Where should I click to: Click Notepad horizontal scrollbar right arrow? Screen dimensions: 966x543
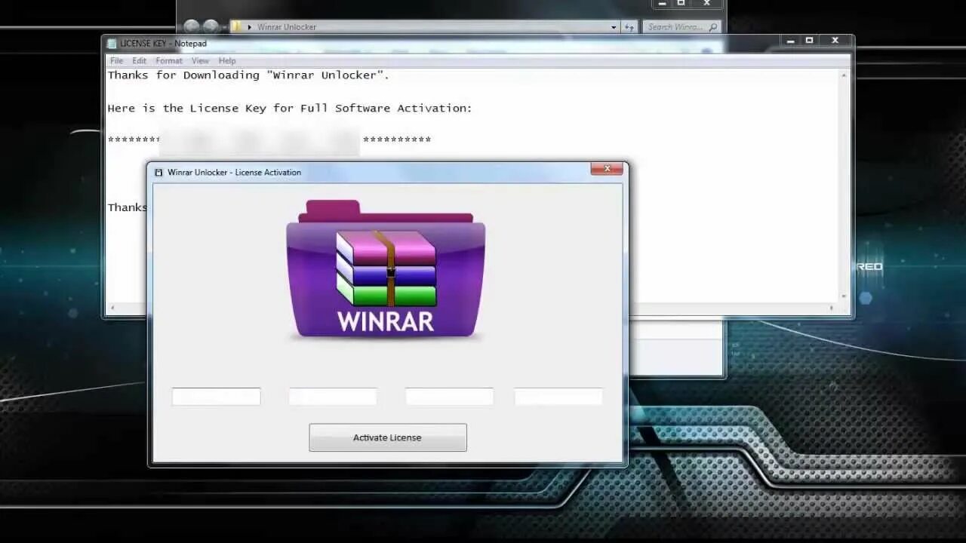pyautogui.click(x=832, y=308)
